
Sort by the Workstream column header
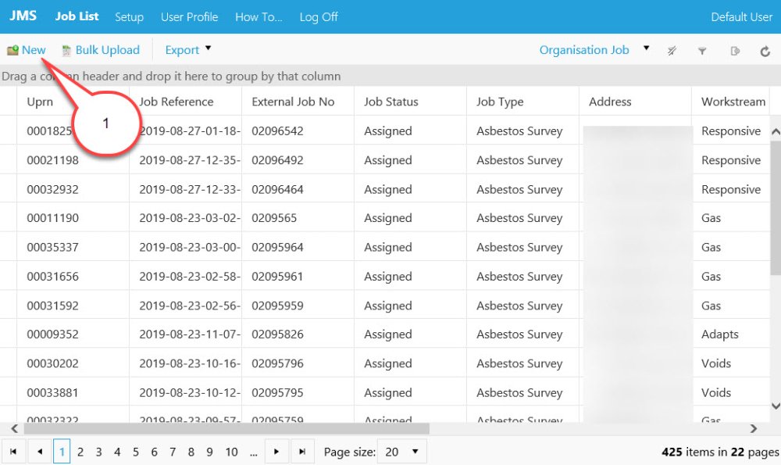point(733,102)
